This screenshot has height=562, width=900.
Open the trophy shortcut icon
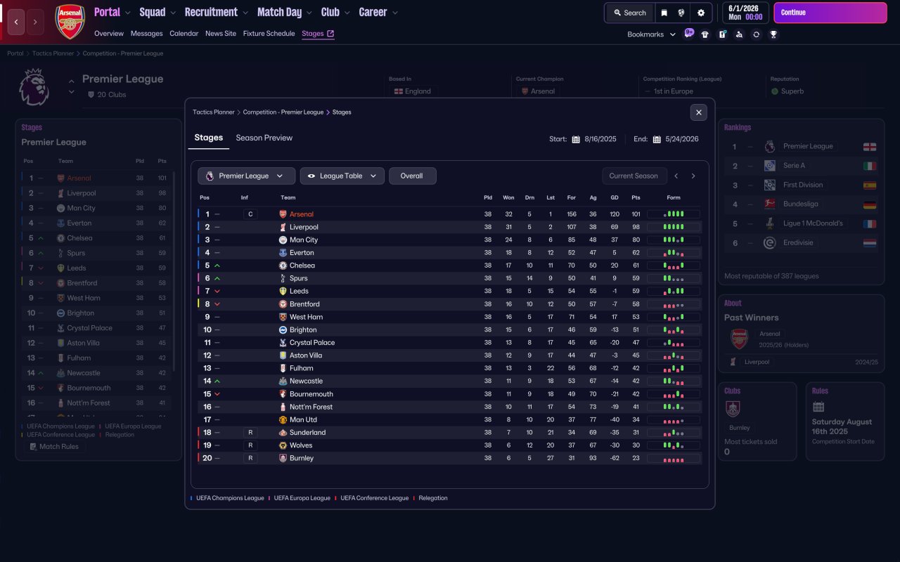pos(773,34)
